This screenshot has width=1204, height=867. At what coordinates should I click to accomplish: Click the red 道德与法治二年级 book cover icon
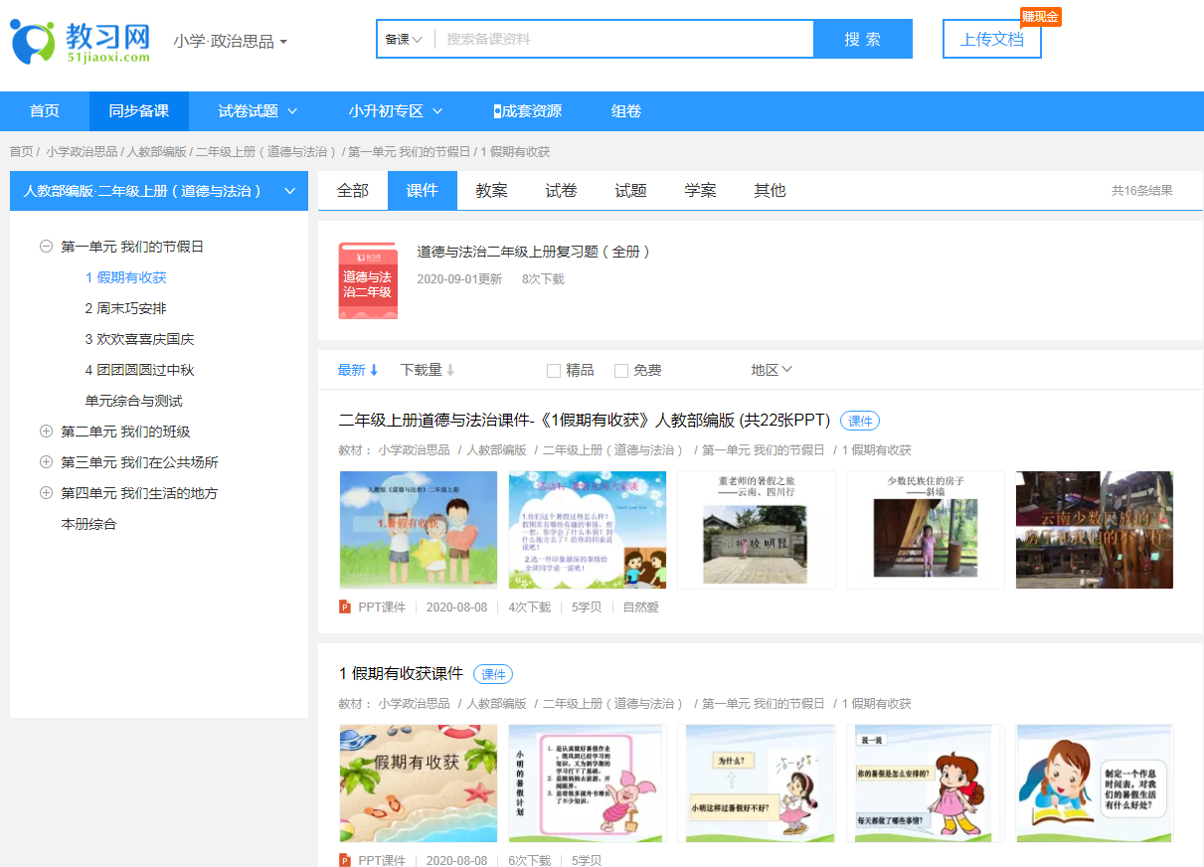[x=368, y=280]
